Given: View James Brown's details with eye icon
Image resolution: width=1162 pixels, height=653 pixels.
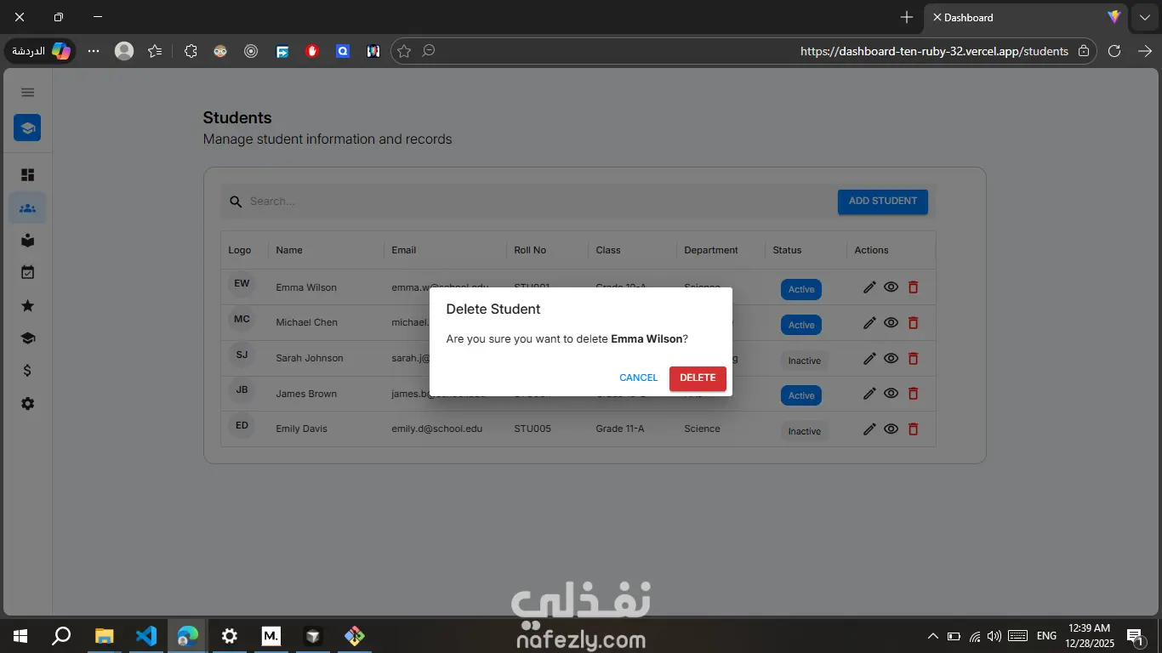Looking at the screenshot, I should (891, 394).
